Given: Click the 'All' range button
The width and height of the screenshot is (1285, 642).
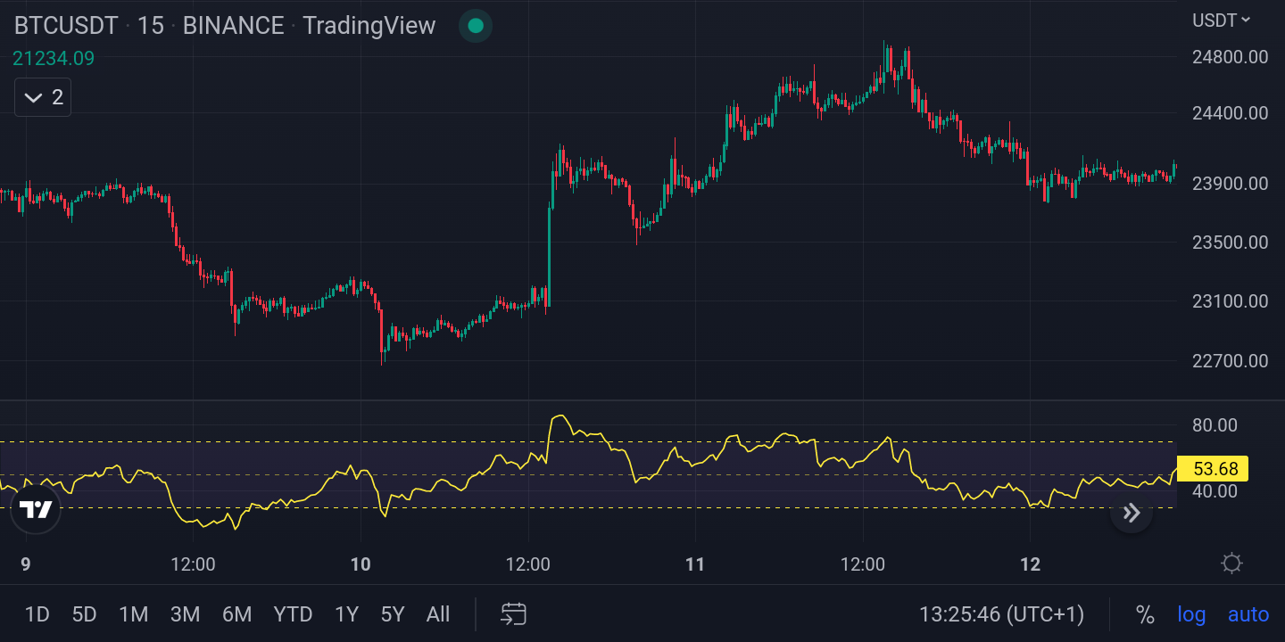Looking at the screenshot, I should coord(438,614).
